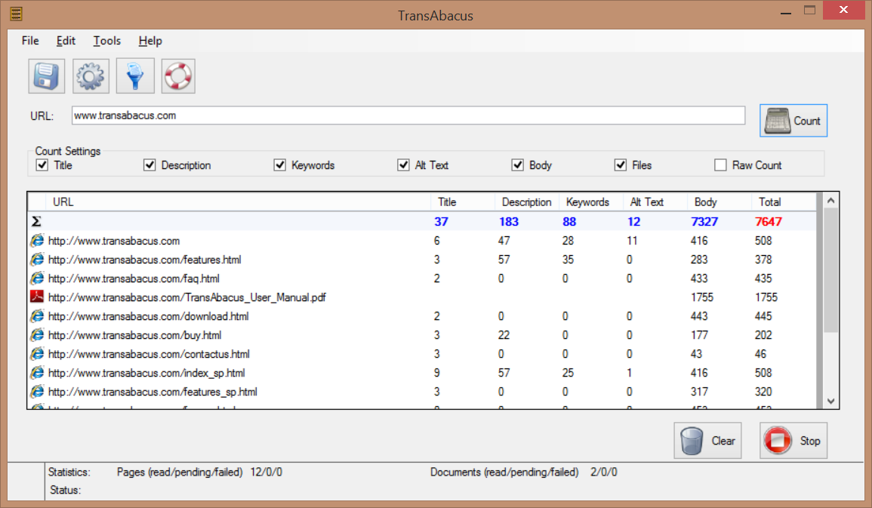
Task: Click the PDF row total 1755
Action: (766, 297)
